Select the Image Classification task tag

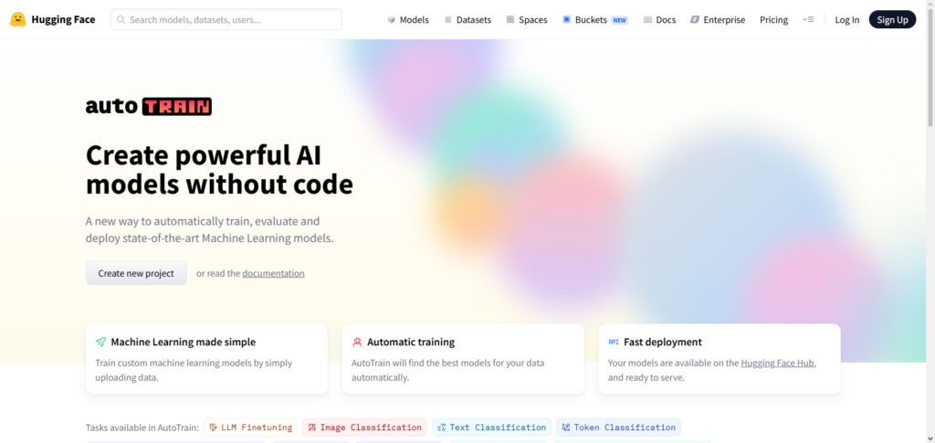click(x=364, y=427)
